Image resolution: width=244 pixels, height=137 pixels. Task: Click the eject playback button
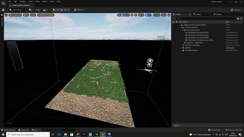(x=65, y=10)
